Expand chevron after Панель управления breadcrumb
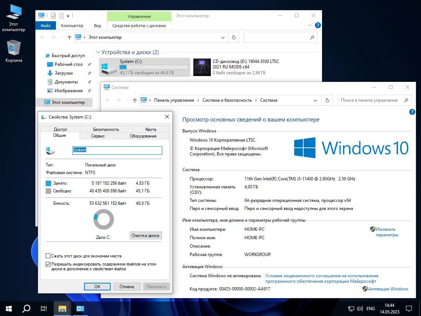The height and width of the screenshot is (316, 421). coord(198,100)
